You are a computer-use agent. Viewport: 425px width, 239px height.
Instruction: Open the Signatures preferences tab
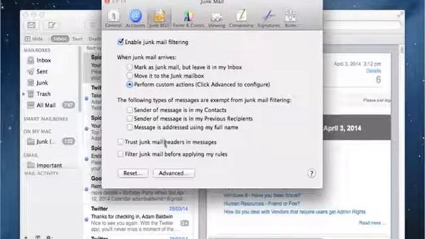[268, 19]
